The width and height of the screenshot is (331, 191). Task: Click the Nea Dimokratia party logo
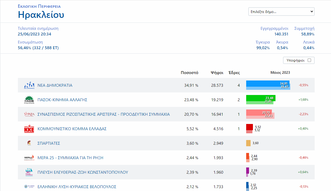click(x=29, y=85)
